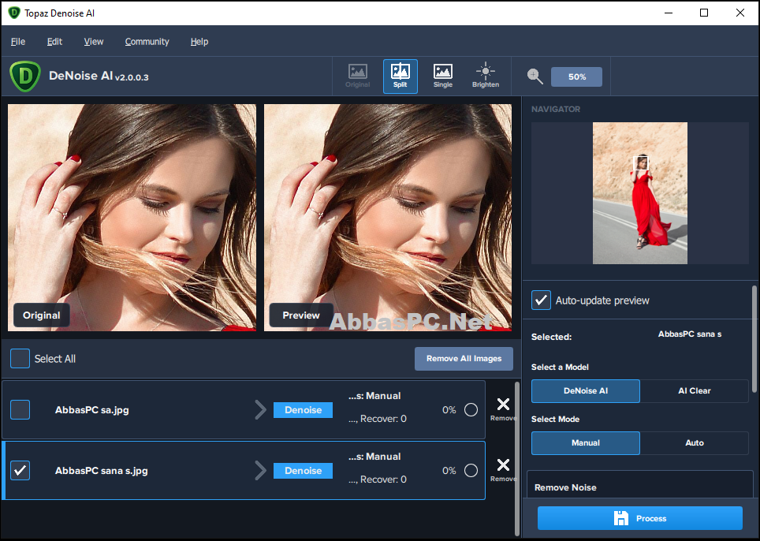
Task: Click the floppy disk icon on Process
Action: [x=621, y=518]
